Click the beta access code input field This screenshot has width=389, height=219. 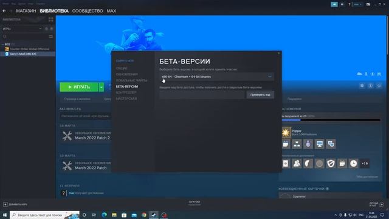[202, 95]
